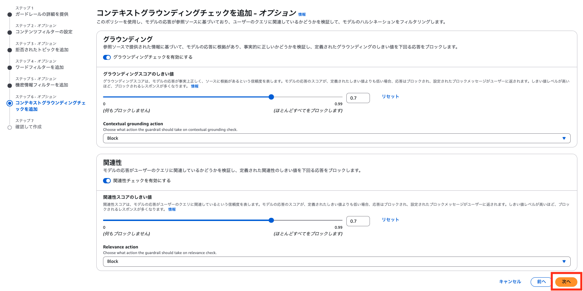
Task: Click リセット next to relevance threshold
Action: [390, 220]
